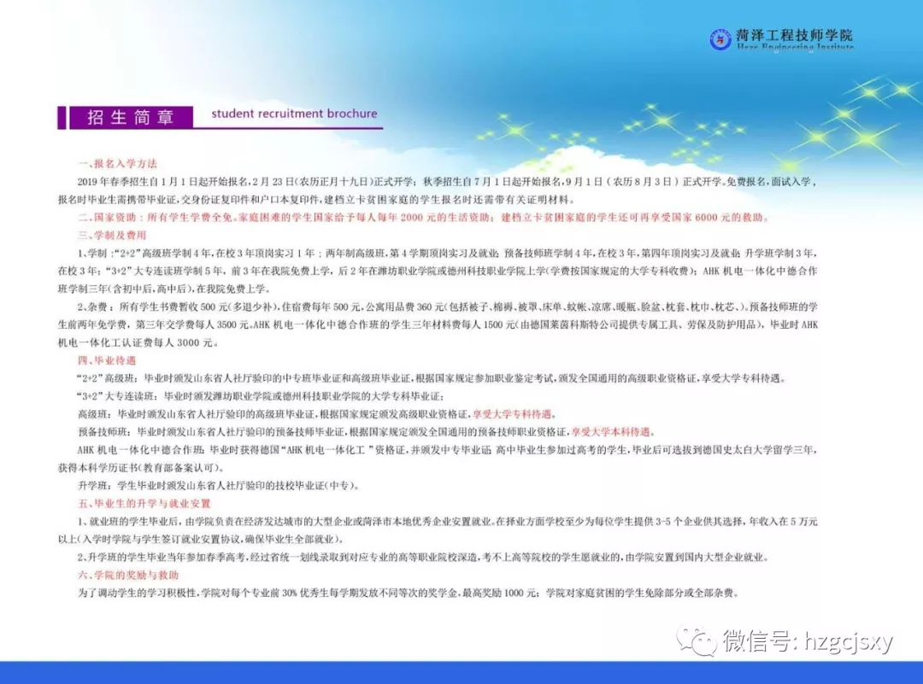Click the WeChat ID text hzgcjsxy

(849, 641)
